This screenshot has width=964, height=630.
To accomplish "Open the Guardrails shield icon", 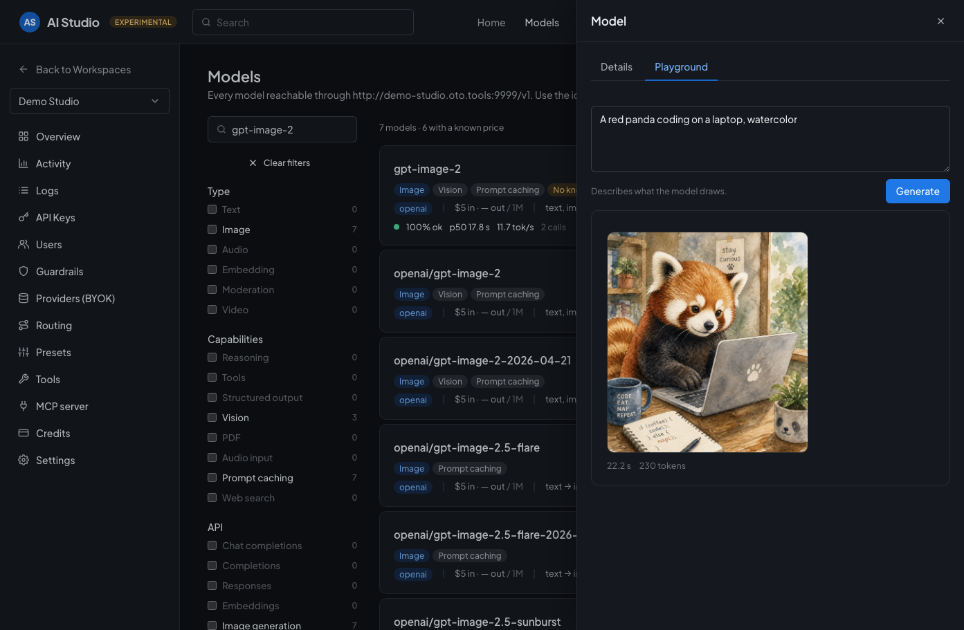I will (24, 271).
